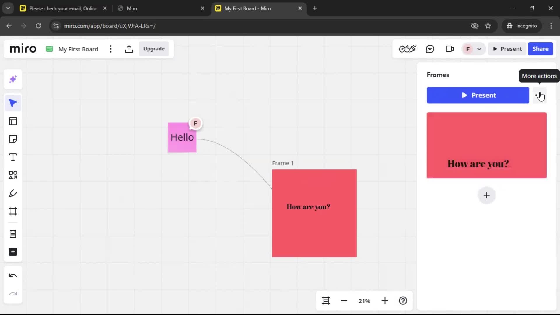Select the Pen drawing tool
This screenshot has width=560, height=315.
click(13, 193)
